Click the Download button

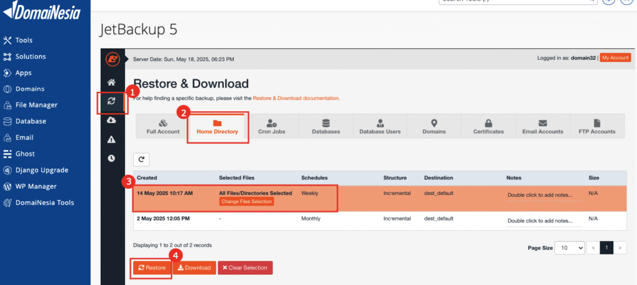pos(194,268)
